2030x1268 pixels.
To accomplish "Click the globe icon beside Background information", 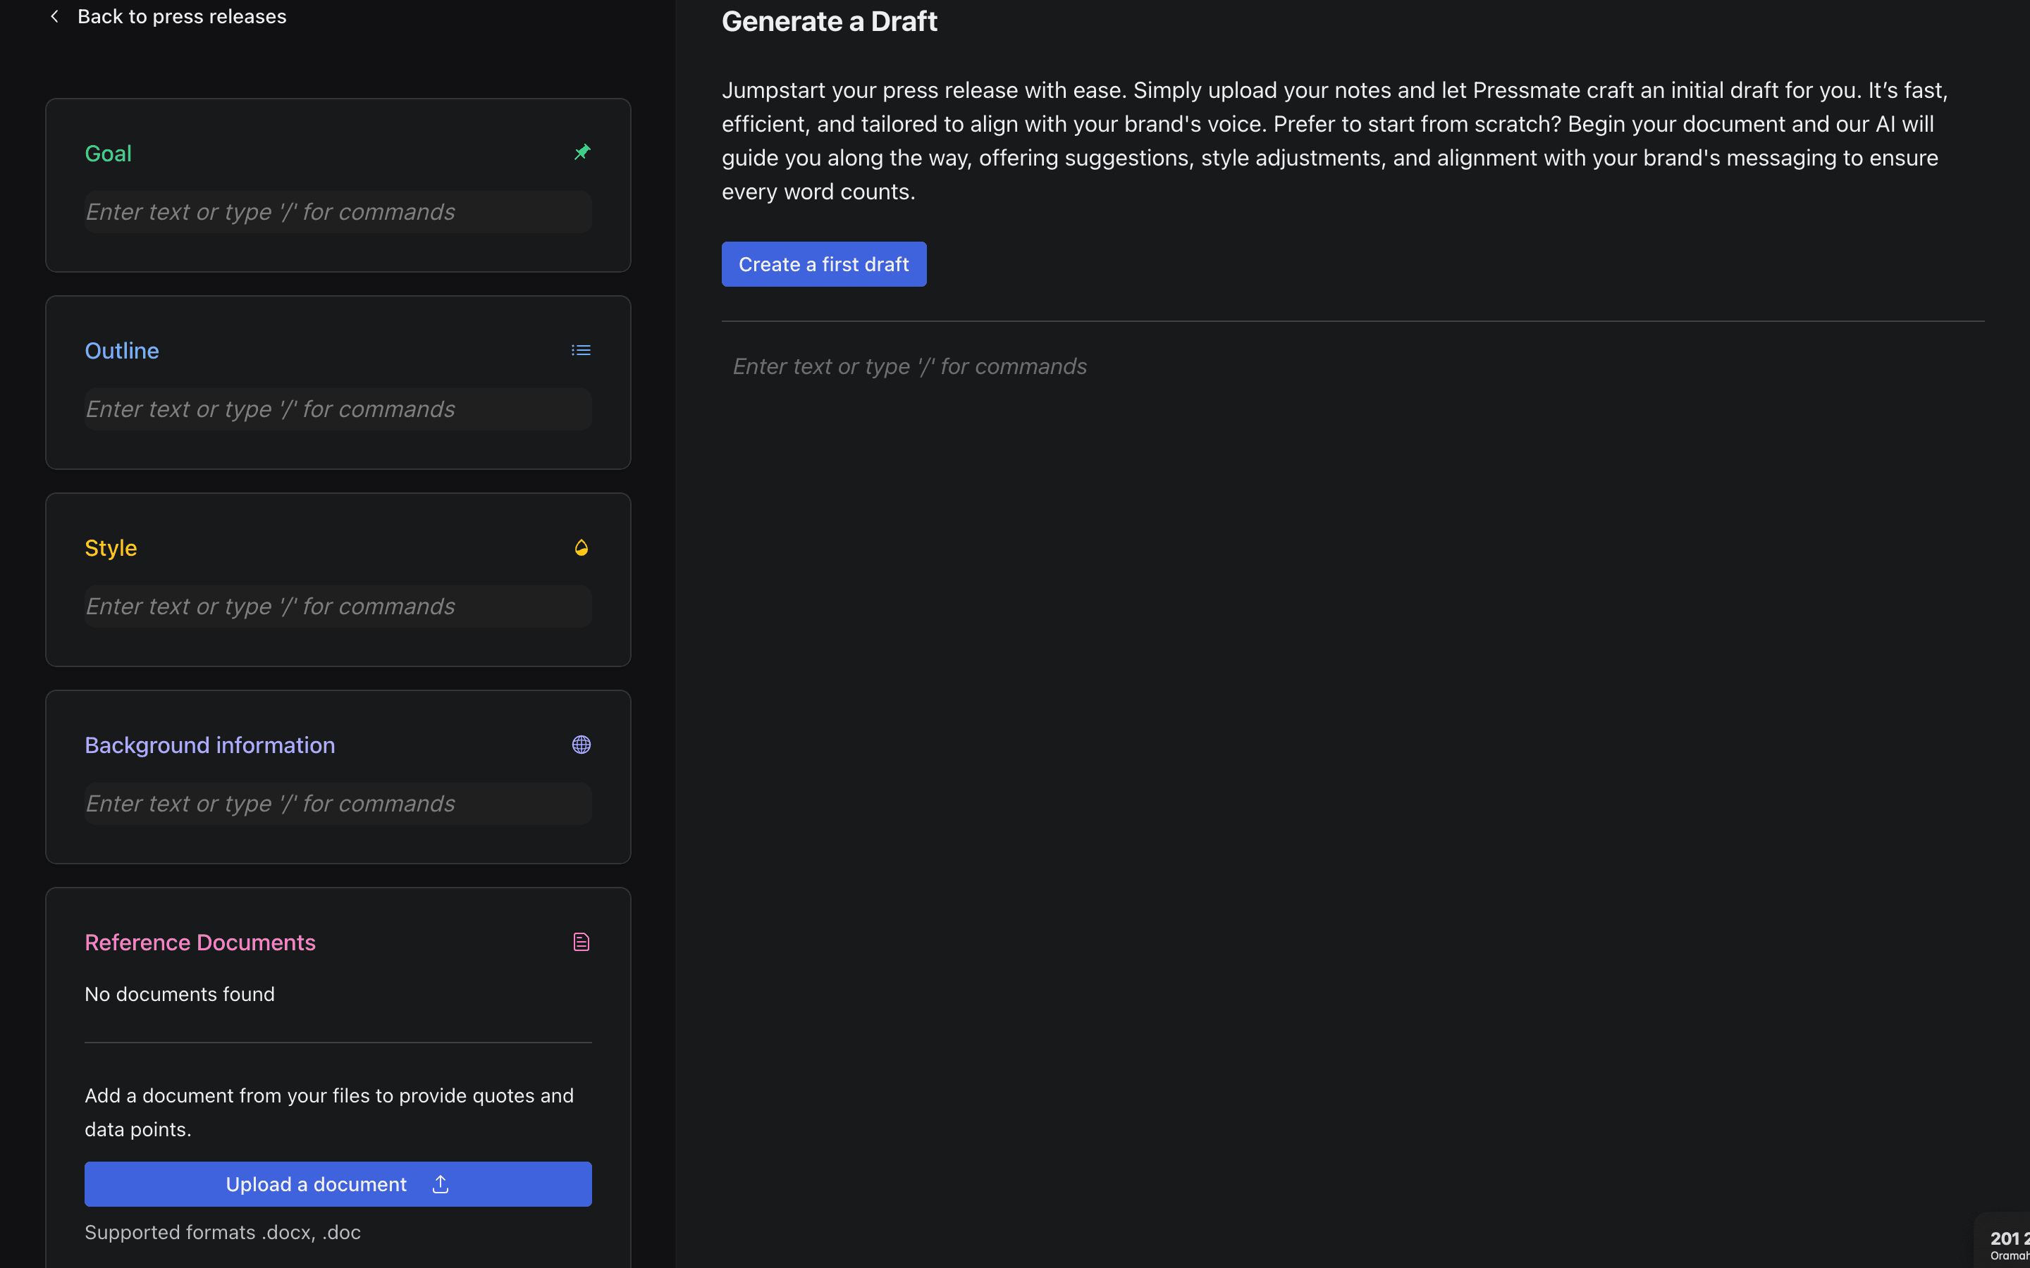I will coord(582,745).
